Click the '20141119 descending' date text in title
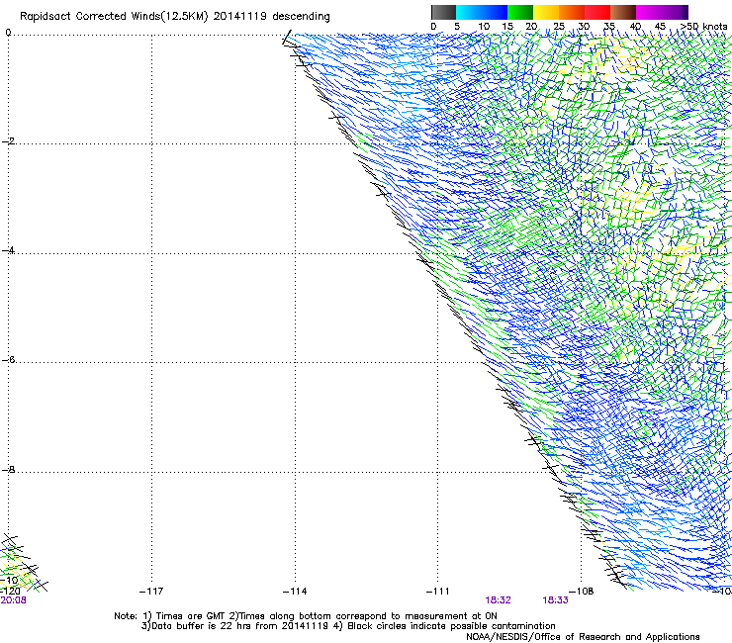This screenshot has height=643, width=732. pos(271,17)
